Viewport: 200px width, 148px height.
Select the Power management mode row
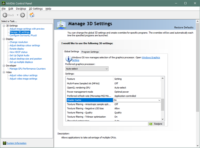114,92
